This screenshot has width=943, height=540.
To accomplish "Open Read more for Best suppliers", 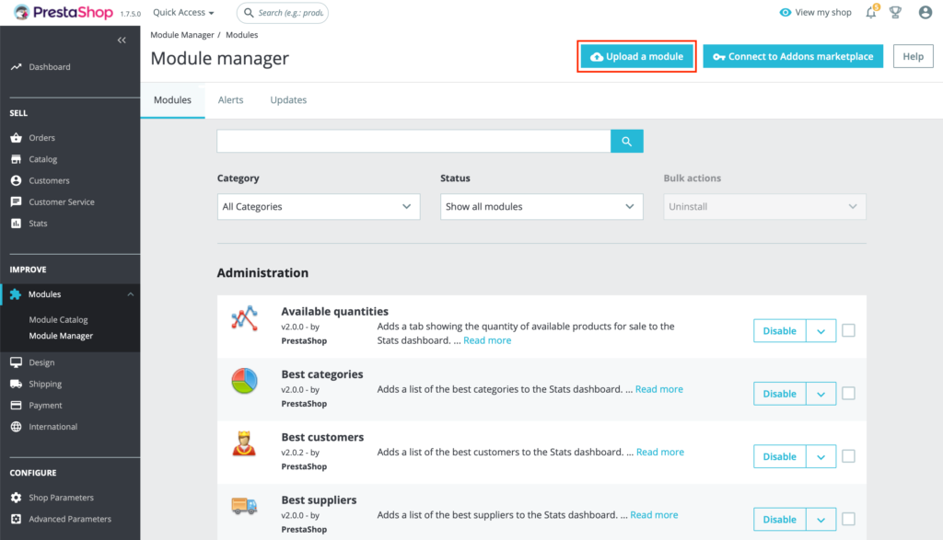I will pos(655,515).
